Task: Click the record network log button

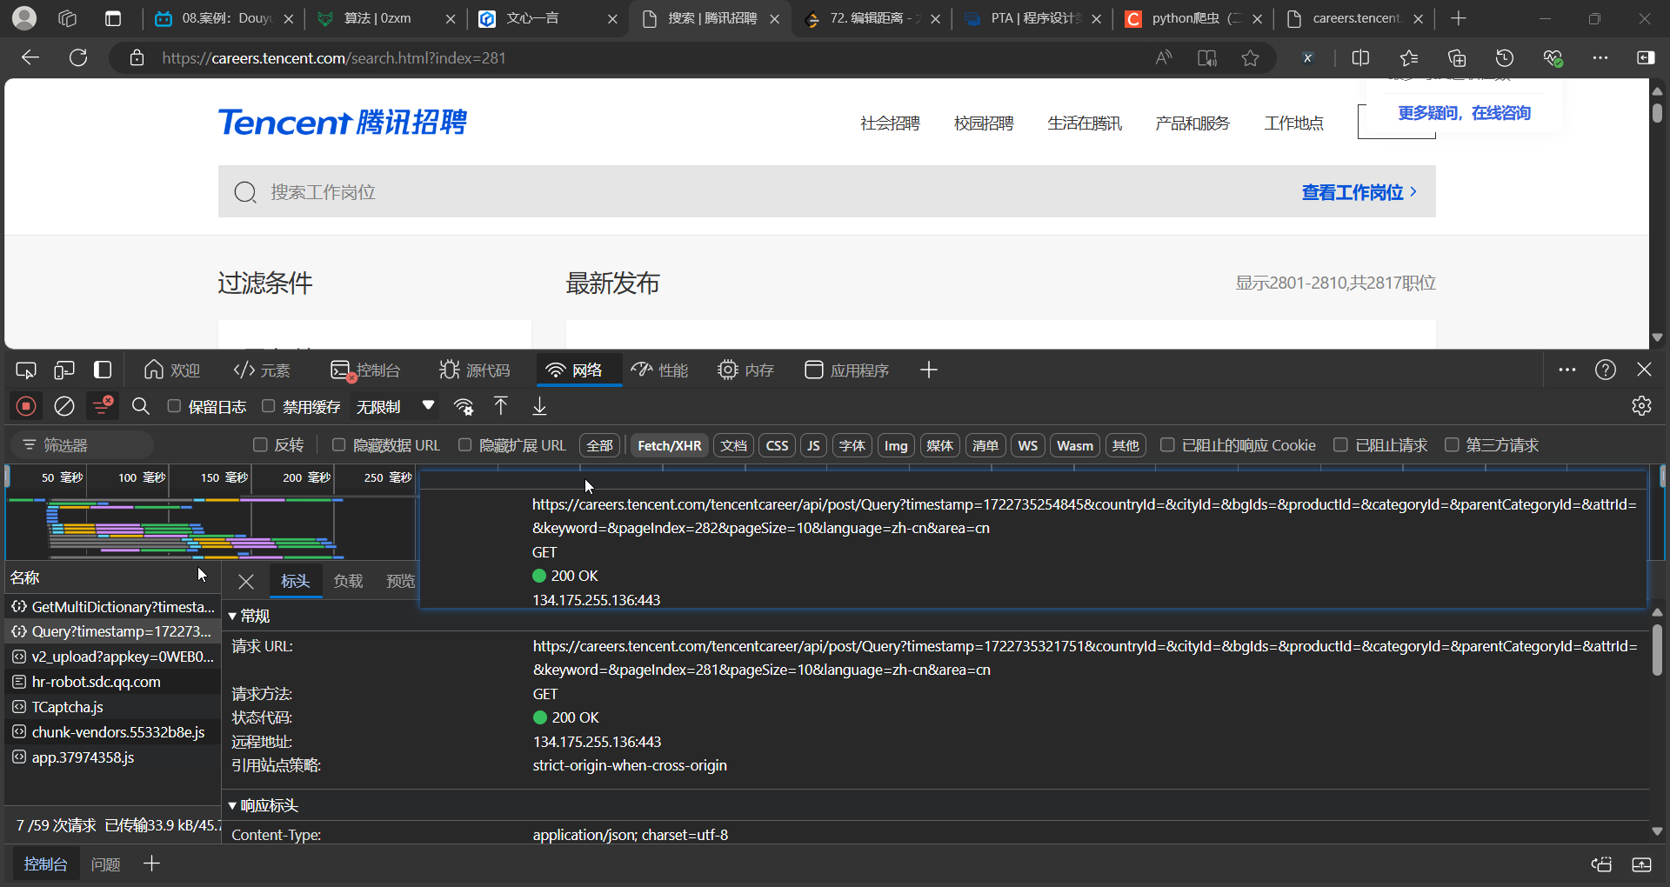Action: (x=26, y=406)
